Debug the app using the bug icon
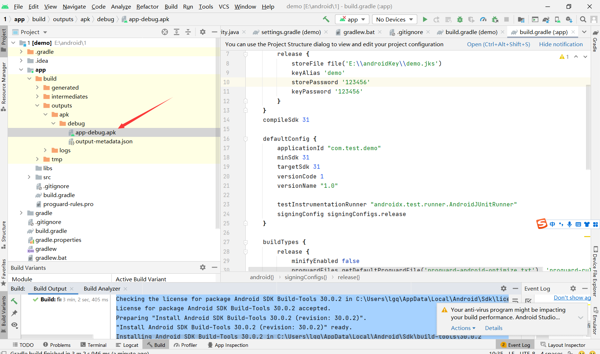This screenshot has height=354, width=600. point(461,19)
